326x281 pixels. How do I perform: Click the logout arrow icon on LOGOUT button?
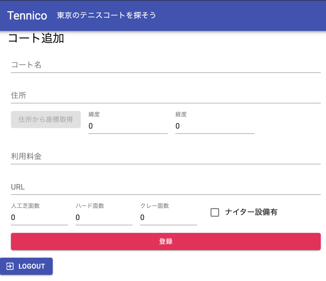pyautogui.click(x=10, y=266)
